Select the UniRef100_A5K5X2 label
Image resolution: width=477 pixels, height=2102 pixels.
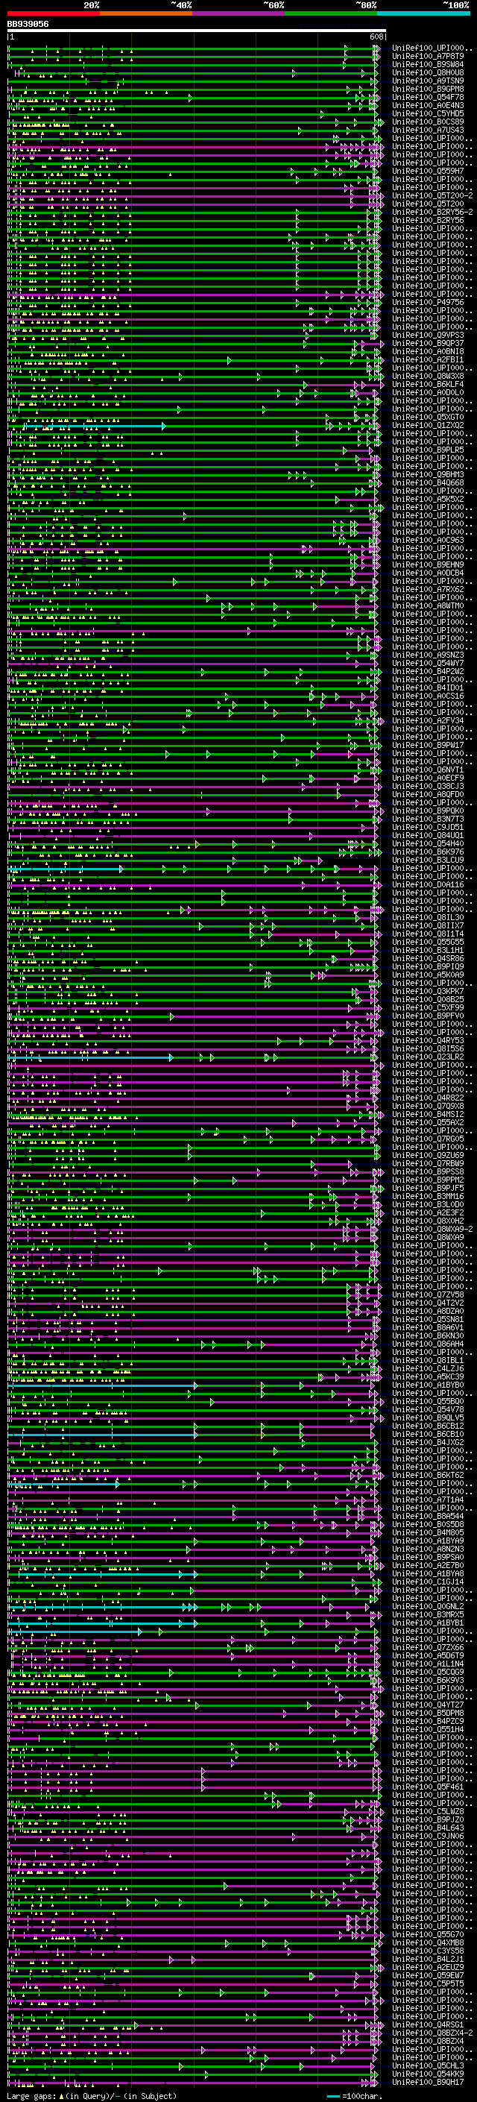[x=428, y=500]
